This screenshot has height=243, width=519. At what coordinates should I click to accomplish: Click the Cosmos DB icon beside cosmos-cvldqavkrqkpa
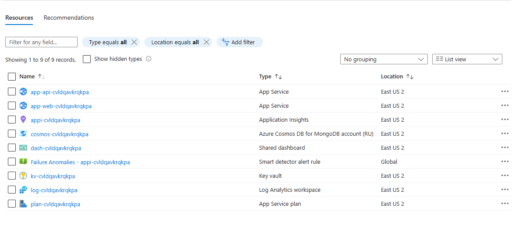[23, 134]
